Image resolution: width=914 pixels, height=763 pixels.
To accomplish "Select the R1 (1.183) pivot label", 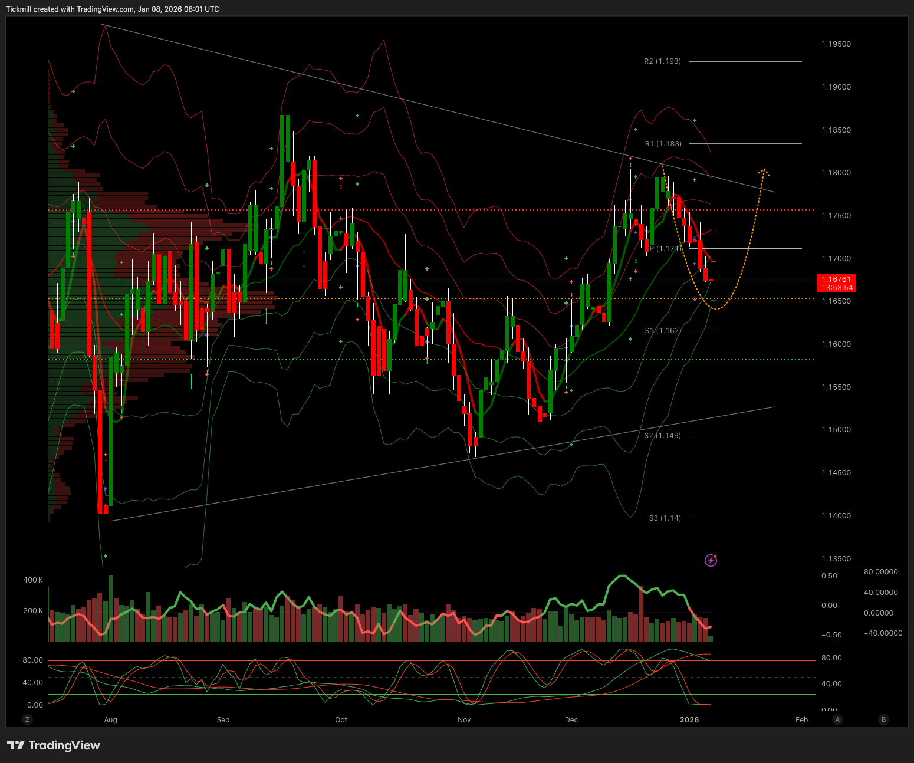I will click(663, 144).
